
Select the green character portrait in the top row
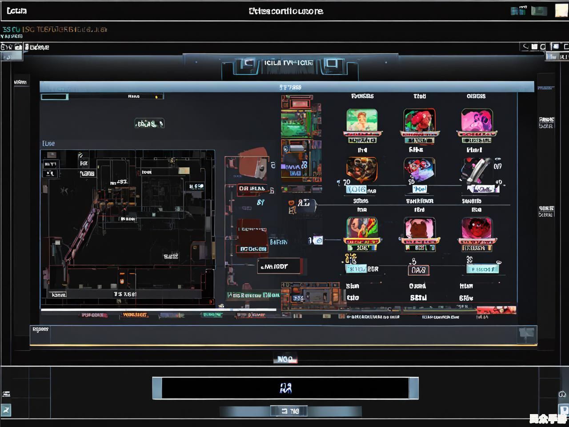tap(362, 121)
